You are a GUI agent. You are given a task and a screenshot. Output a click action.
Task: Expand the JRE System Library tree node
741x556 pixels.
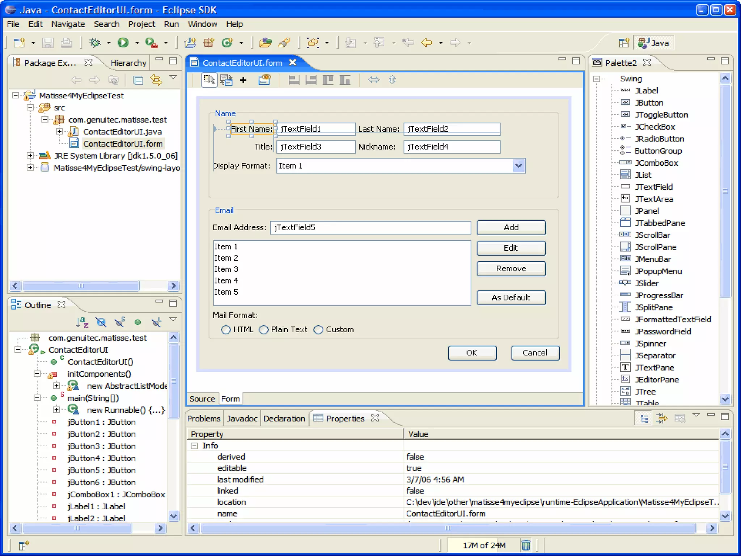coord(30,156)
